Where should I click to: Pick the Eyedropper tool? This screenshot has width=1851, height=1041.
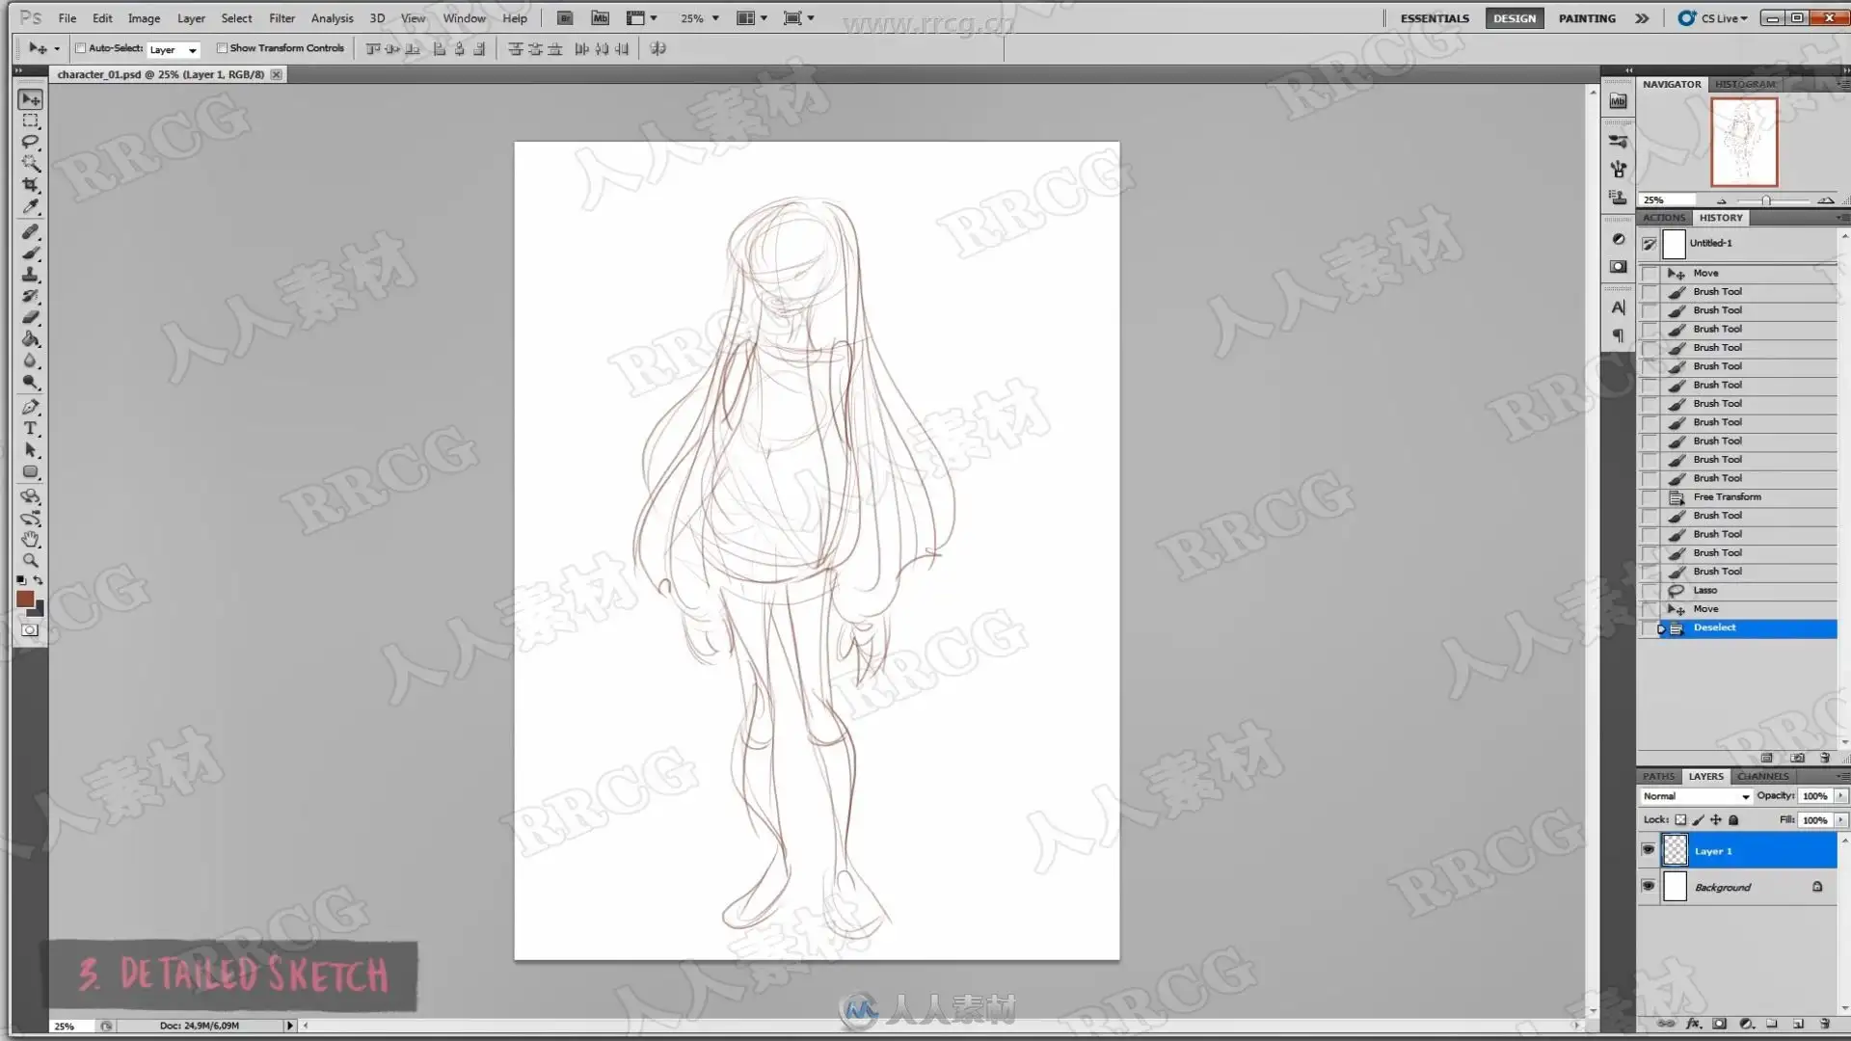31,206
